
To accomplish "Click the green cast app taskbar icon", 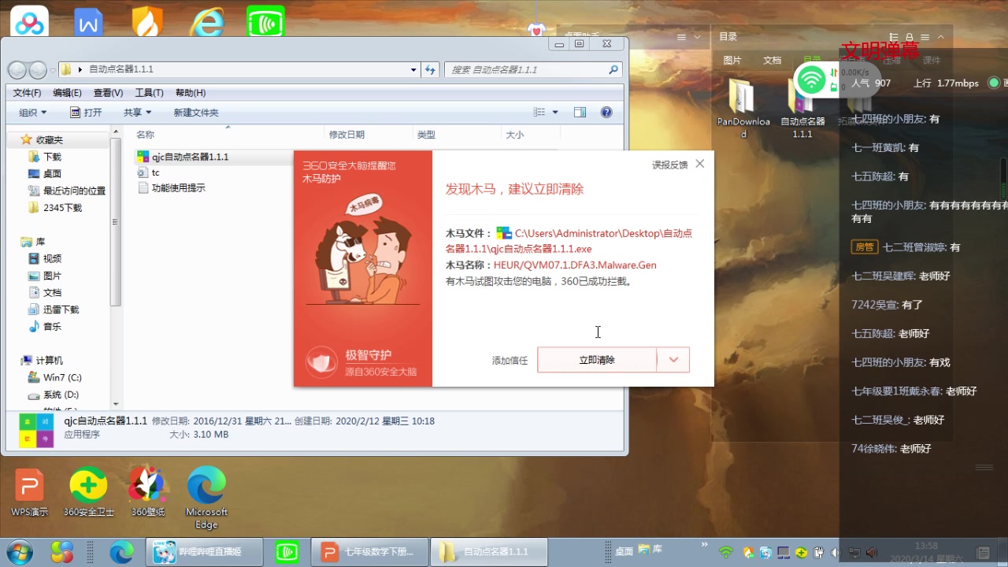I will (287, 552).
